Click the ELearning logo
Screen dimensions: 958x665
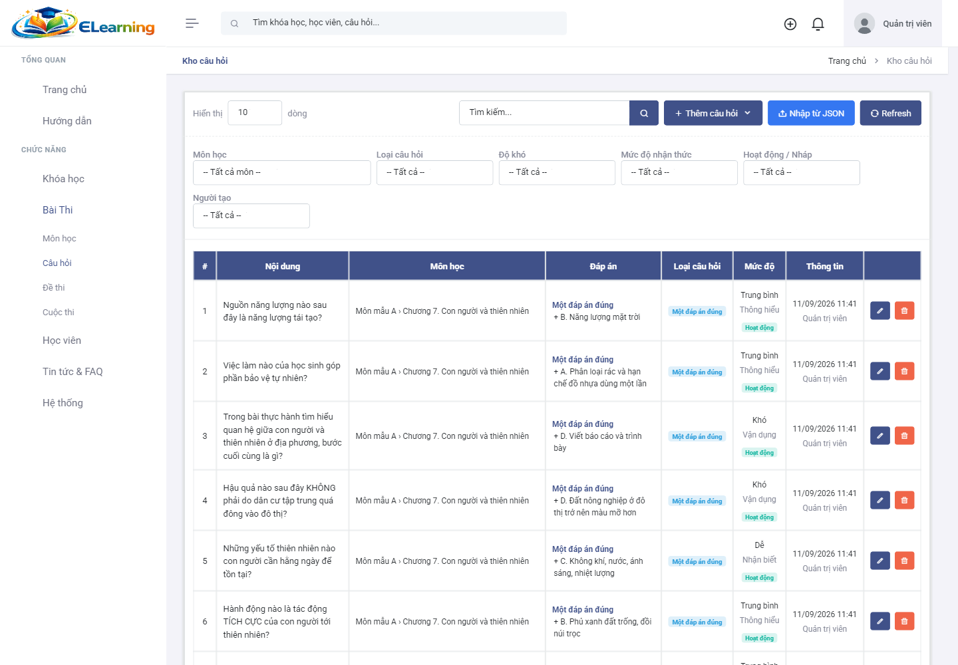(x=83, y=23)
